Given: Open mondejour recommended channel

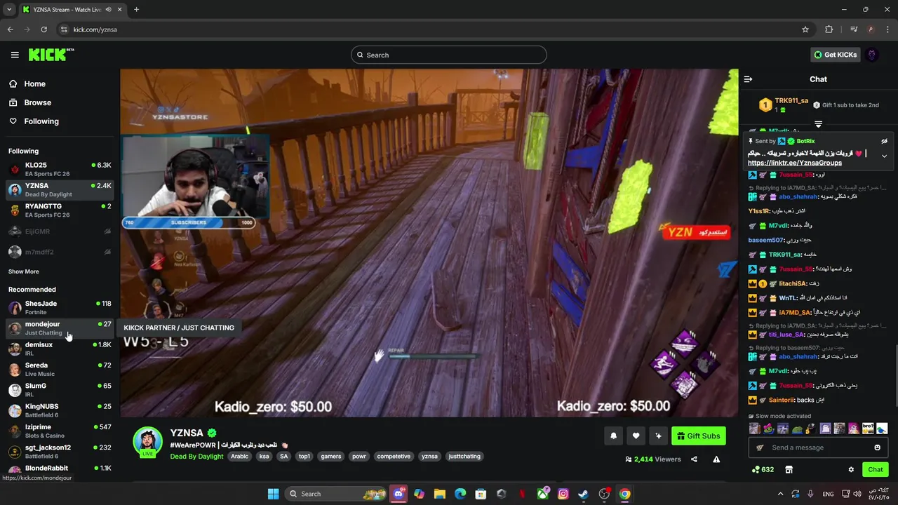Looking at the screenshot, I should point(60,328).
